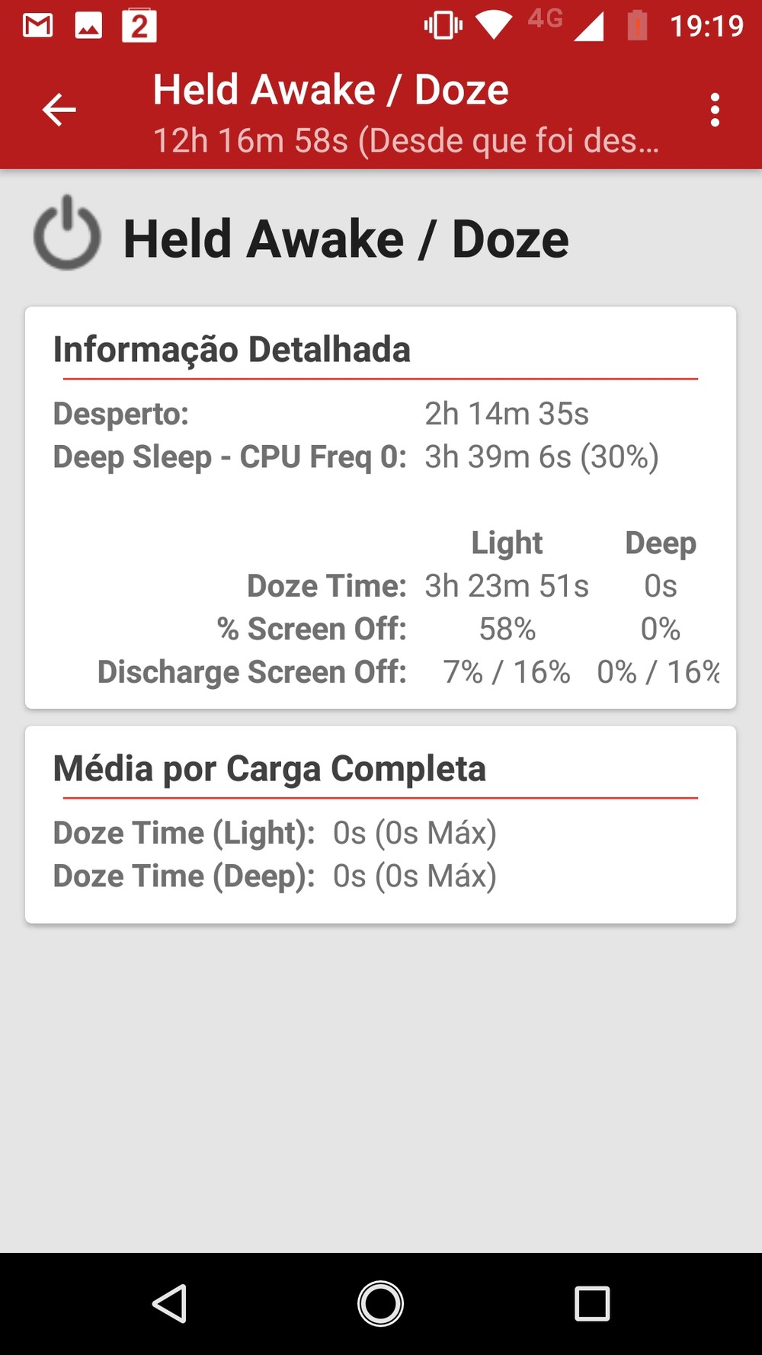This screenshot has height=1355, width=762.
Task: Tap the Deep Sleep CPU Freq value
Action: pos(541,457)
